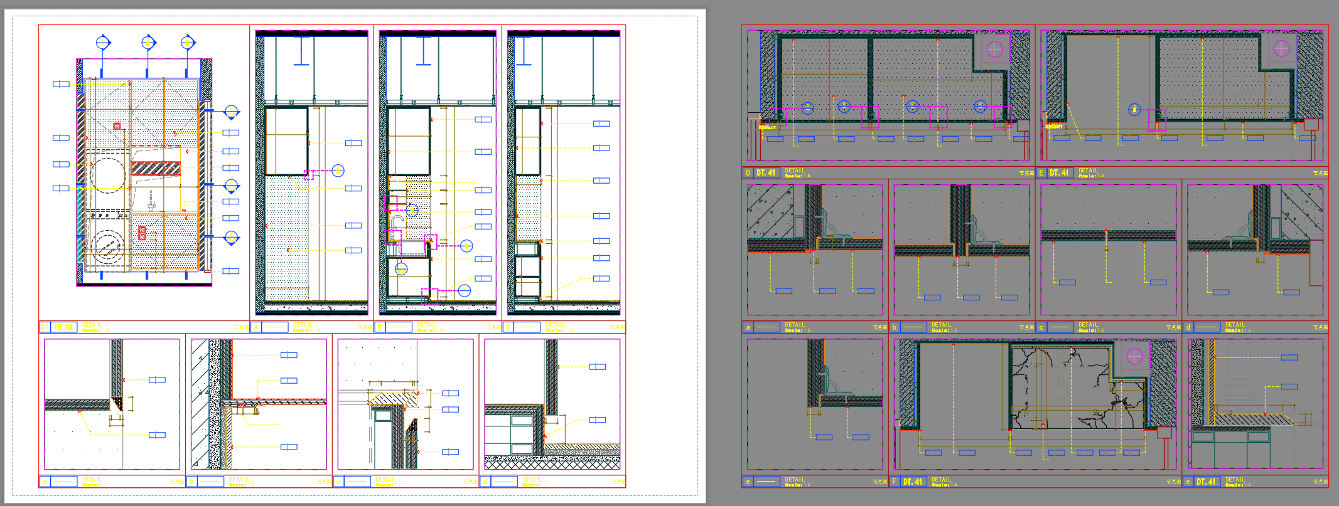Image resolution: width=1339 pixels, height=506 pixels.
Task: Click the 'IE.02' drawing number label
Action: pos(63,327)
